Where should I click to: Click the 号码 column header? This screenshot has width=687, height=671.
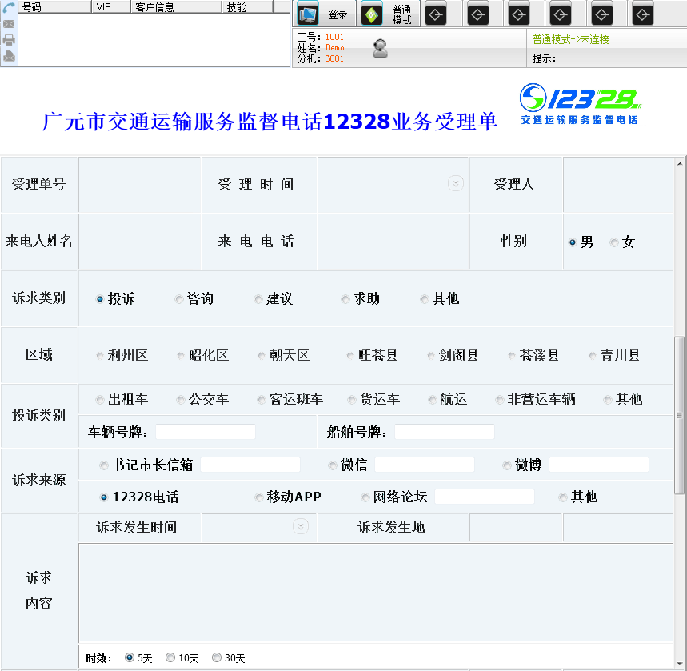54,6
